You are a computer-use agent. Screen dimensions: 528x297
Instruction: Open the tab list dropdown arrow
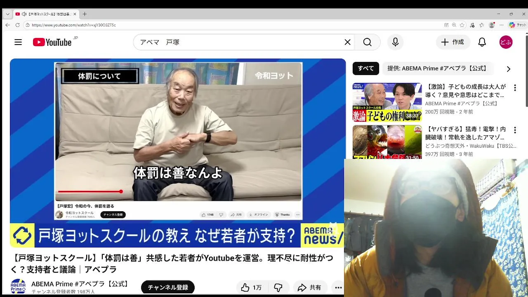pyautogui.click(x=7, y=14)
